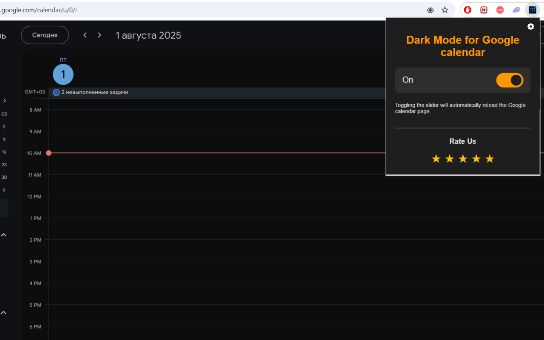Image resolution: width=544 pixels, height=340 pixels.
Task: Open the red shield extension icon
Action: tap(467, 10)
